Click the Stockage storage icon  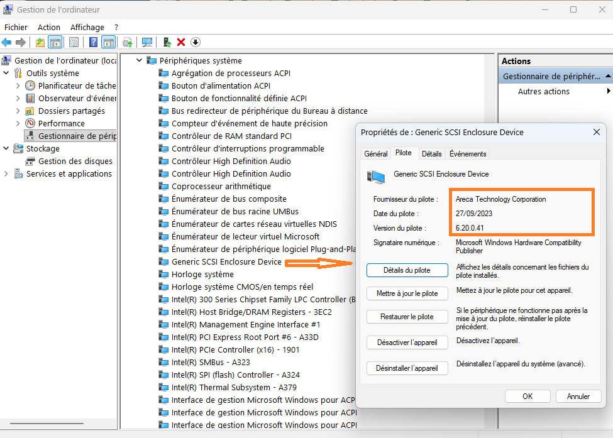coord(18,148)
